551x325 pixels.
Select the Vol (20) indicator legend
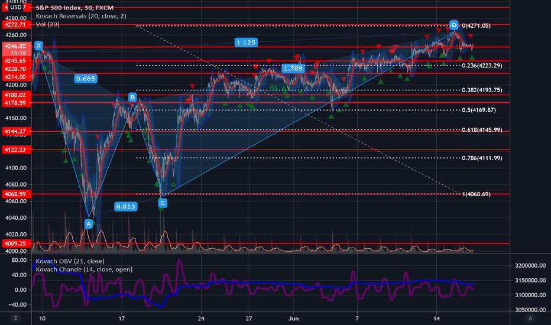click(47, 24)
